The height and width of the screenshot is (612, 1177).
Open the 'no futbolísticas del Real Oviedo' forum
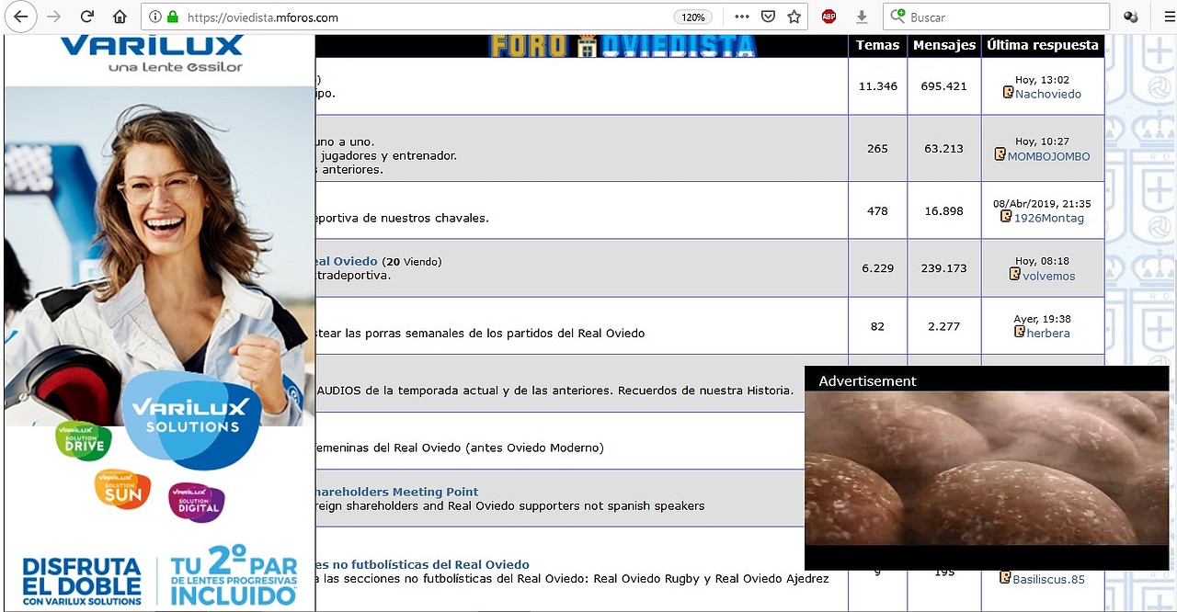click(x=423, y=564)
